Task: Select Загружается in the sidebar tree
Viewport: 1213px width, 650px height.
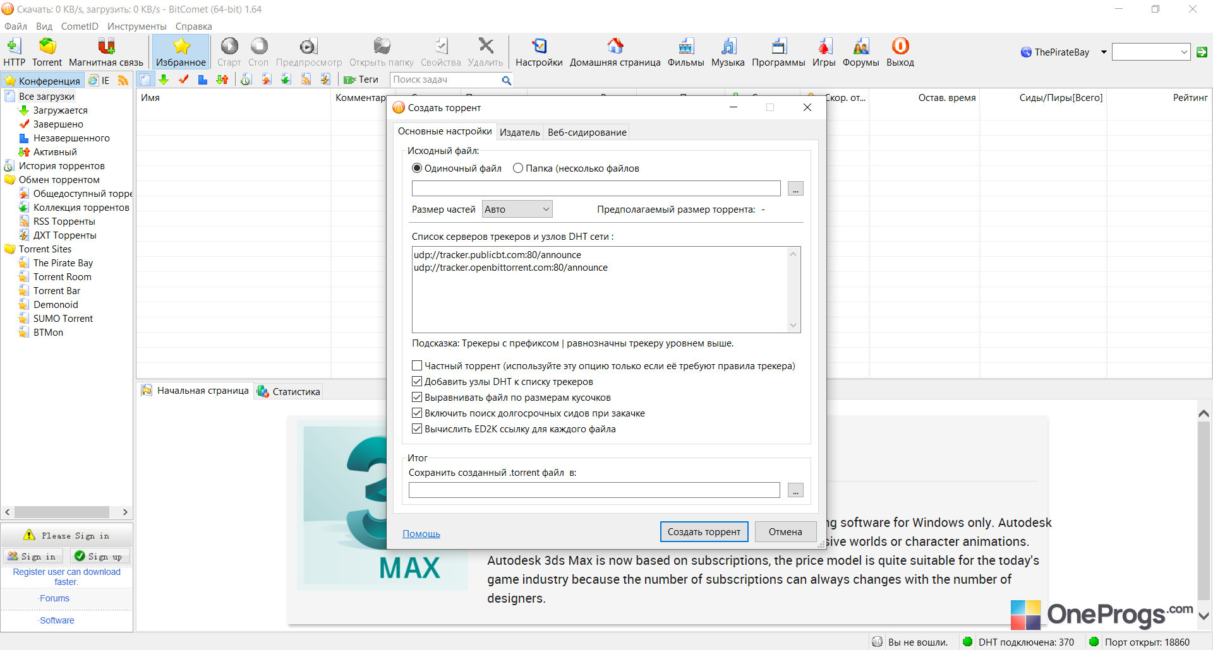Action: tap(60, 110)
